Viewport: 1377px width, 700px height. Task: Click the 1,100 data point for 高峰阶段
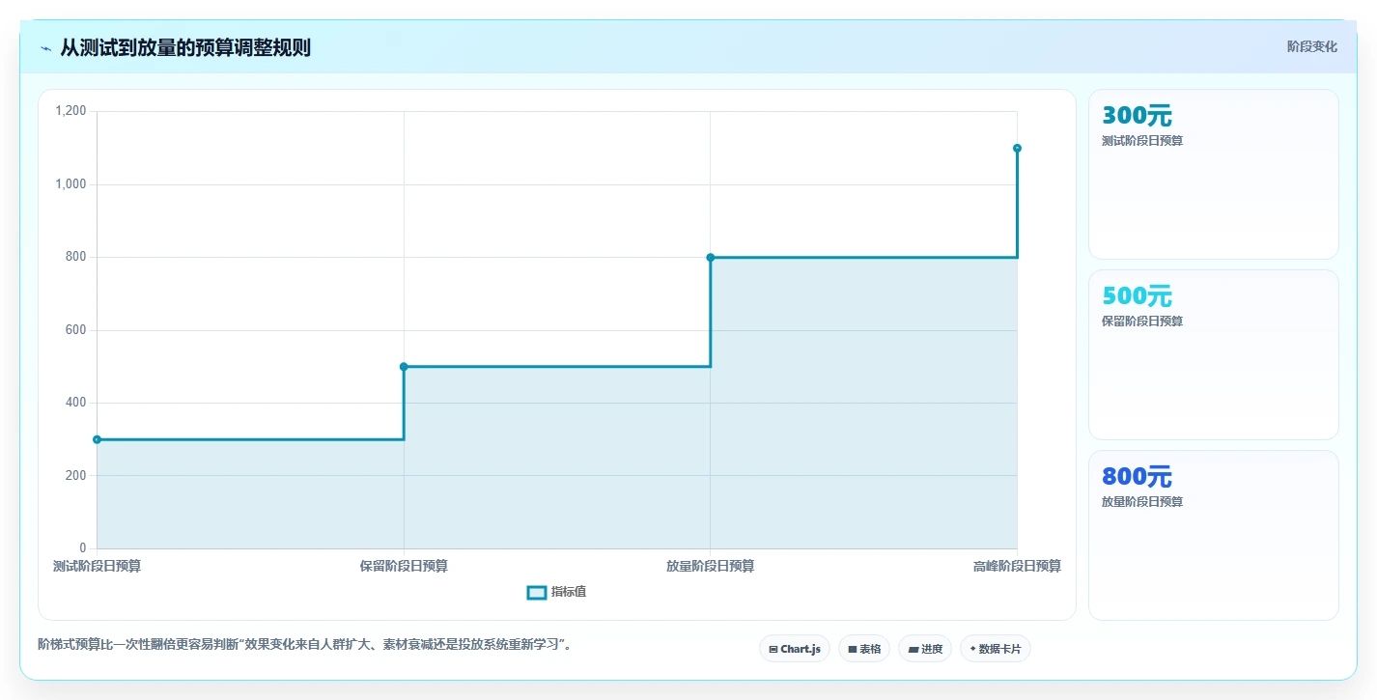[1017, 148]
